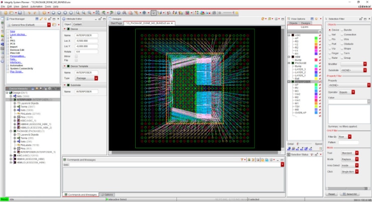Open the General flow dropdown
The image size is (372, 202).
coord(49,24)
